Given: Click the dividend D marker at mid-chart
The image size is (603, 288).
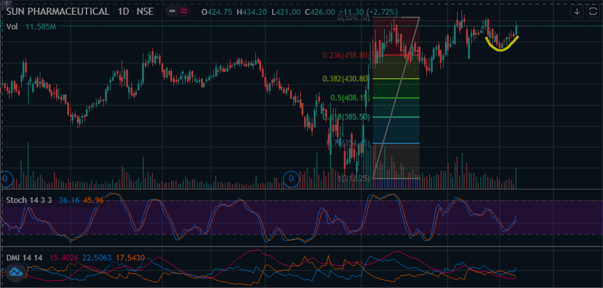Looking at the screenshot, I should point(291,179).
